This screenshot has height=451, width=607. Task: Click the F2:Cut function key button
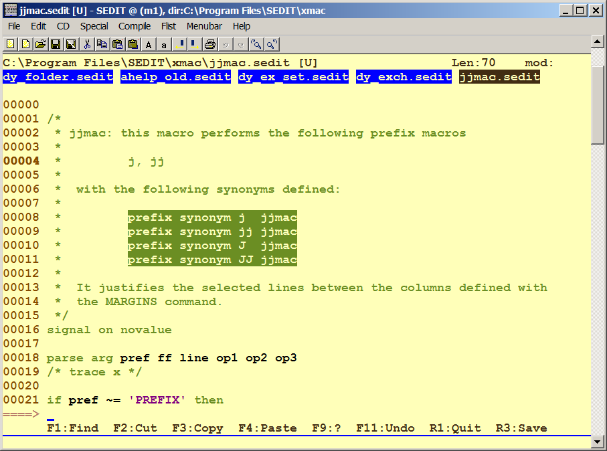(135, 428)
